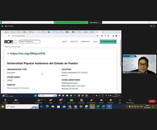The image size is (157, 130).
Task: Open Microsoft Store from taskbar
Action: tap(58, 107)
